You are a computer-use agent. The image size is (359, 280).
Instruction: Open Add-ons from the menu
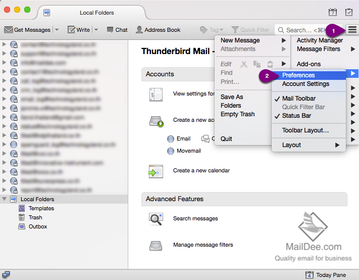(x=309, y=64)
